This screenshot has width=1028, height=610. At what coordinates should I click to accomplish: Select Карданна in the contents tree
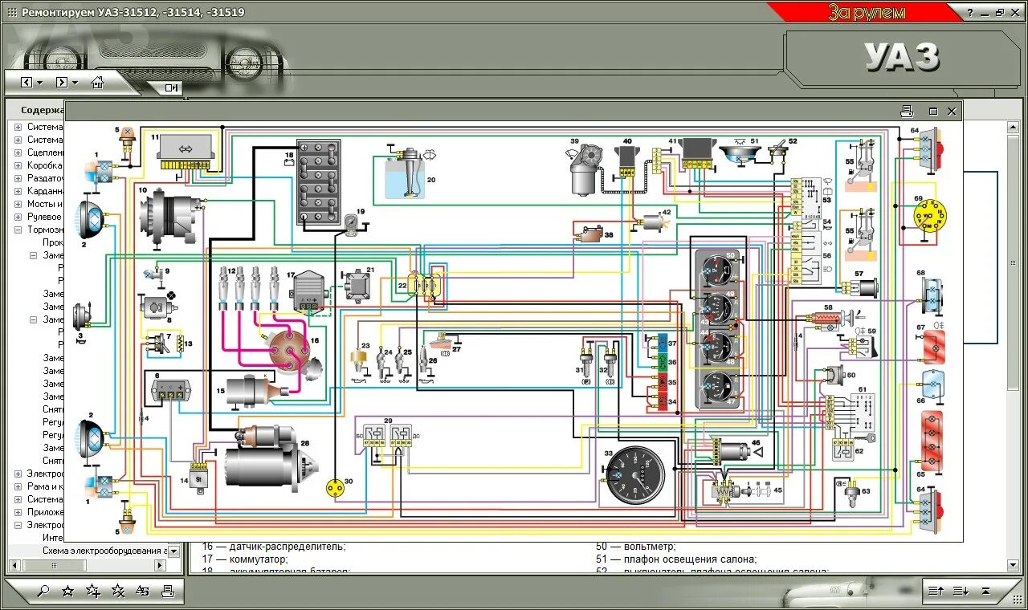pyautogui.click(x=45, y=191)
